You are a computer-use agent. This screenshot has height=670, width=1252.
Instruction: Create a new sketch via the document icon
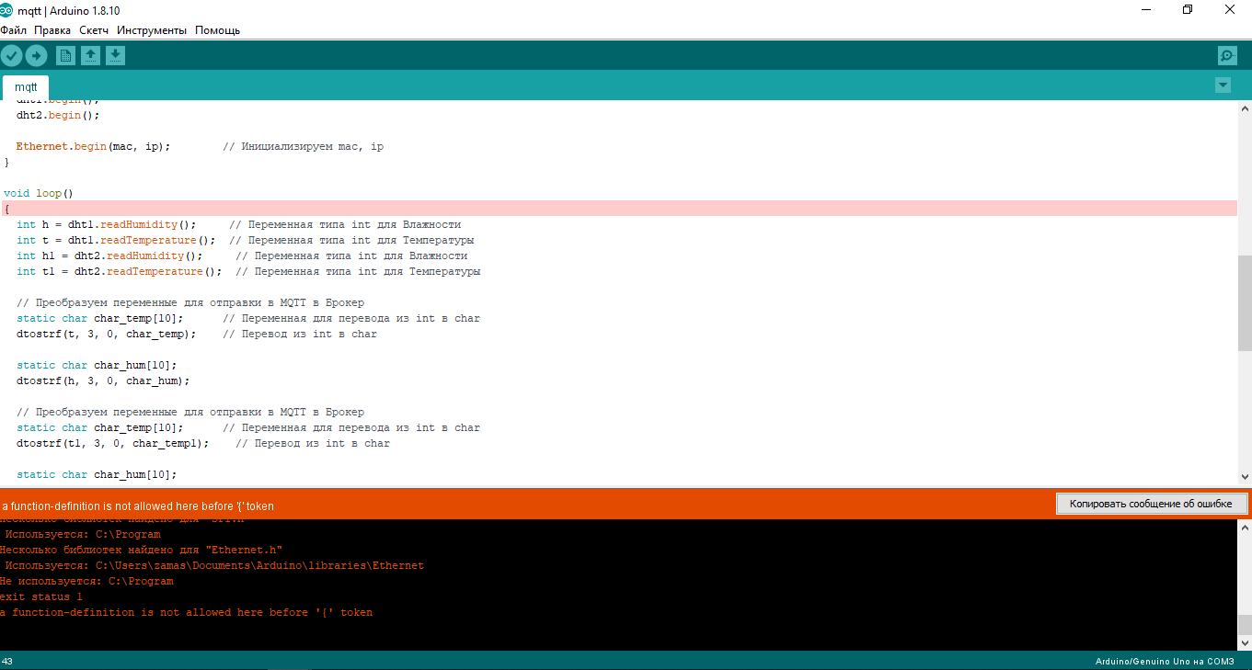point(65,55)
